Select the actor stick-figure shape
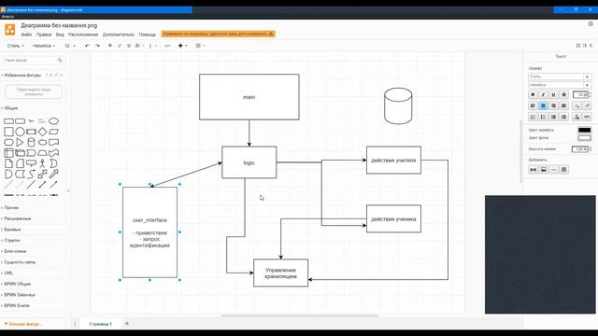 [42, 164]
